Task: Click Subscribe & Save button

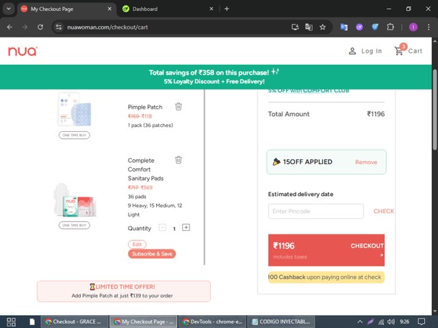Action: [x=152, y=254]
